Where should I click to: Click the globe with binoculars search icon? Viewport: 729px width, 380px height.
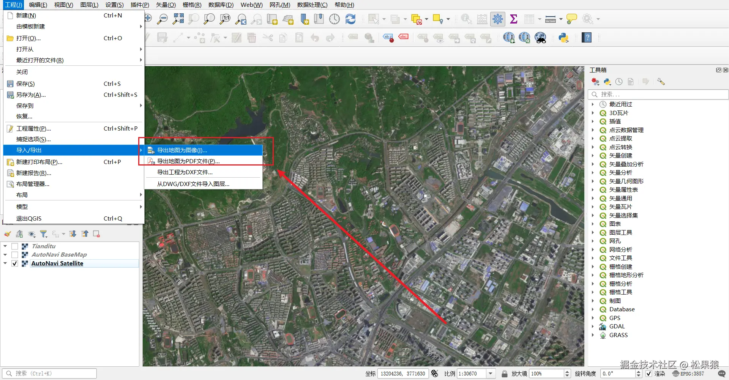click(540, 38)
